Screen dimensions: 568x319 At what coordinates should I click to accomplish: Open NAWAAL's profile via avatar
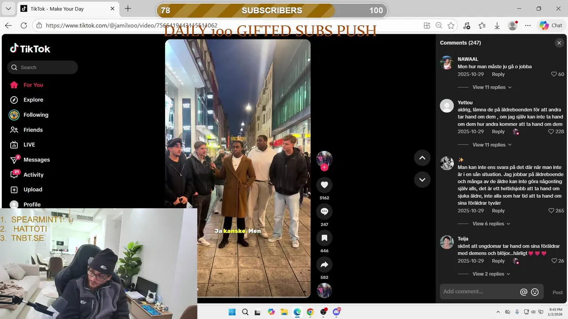coord(447,63)
